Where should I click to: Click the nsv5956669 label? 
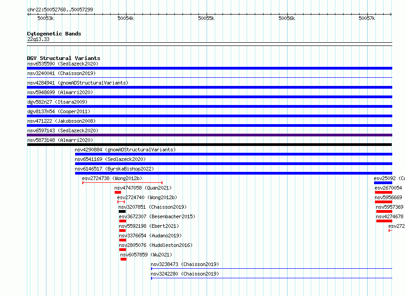pos(388,197)
